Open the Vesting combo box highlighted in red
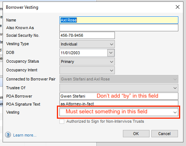 point(119,112)
